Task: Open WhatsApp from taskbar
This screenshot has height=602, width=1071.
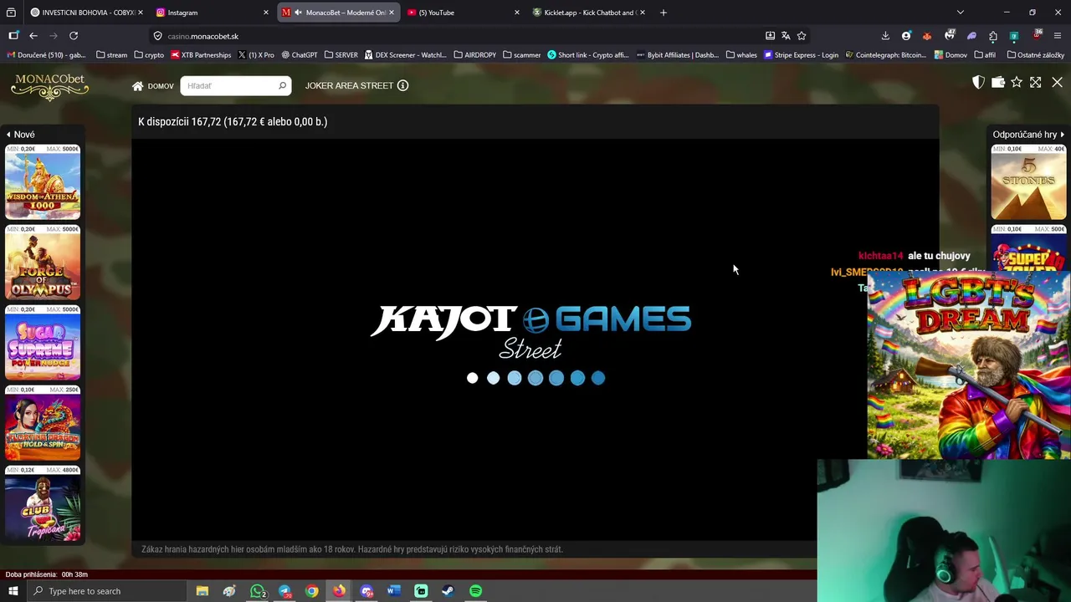Action: tap(258, 591)
